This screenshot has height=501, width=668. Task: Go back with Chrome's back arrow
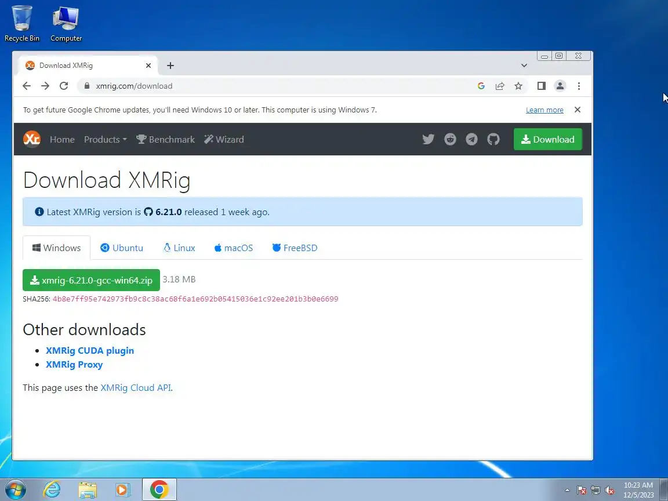pyautogui.click(x=27, y=86)
